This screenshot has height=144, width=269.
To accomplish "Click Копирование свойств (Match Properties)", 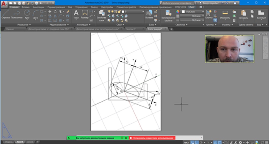I will point(168,16).
